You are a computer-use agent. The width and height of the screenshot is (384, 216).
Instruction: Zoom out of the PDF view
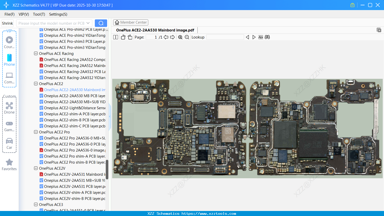tap(187, 37)
